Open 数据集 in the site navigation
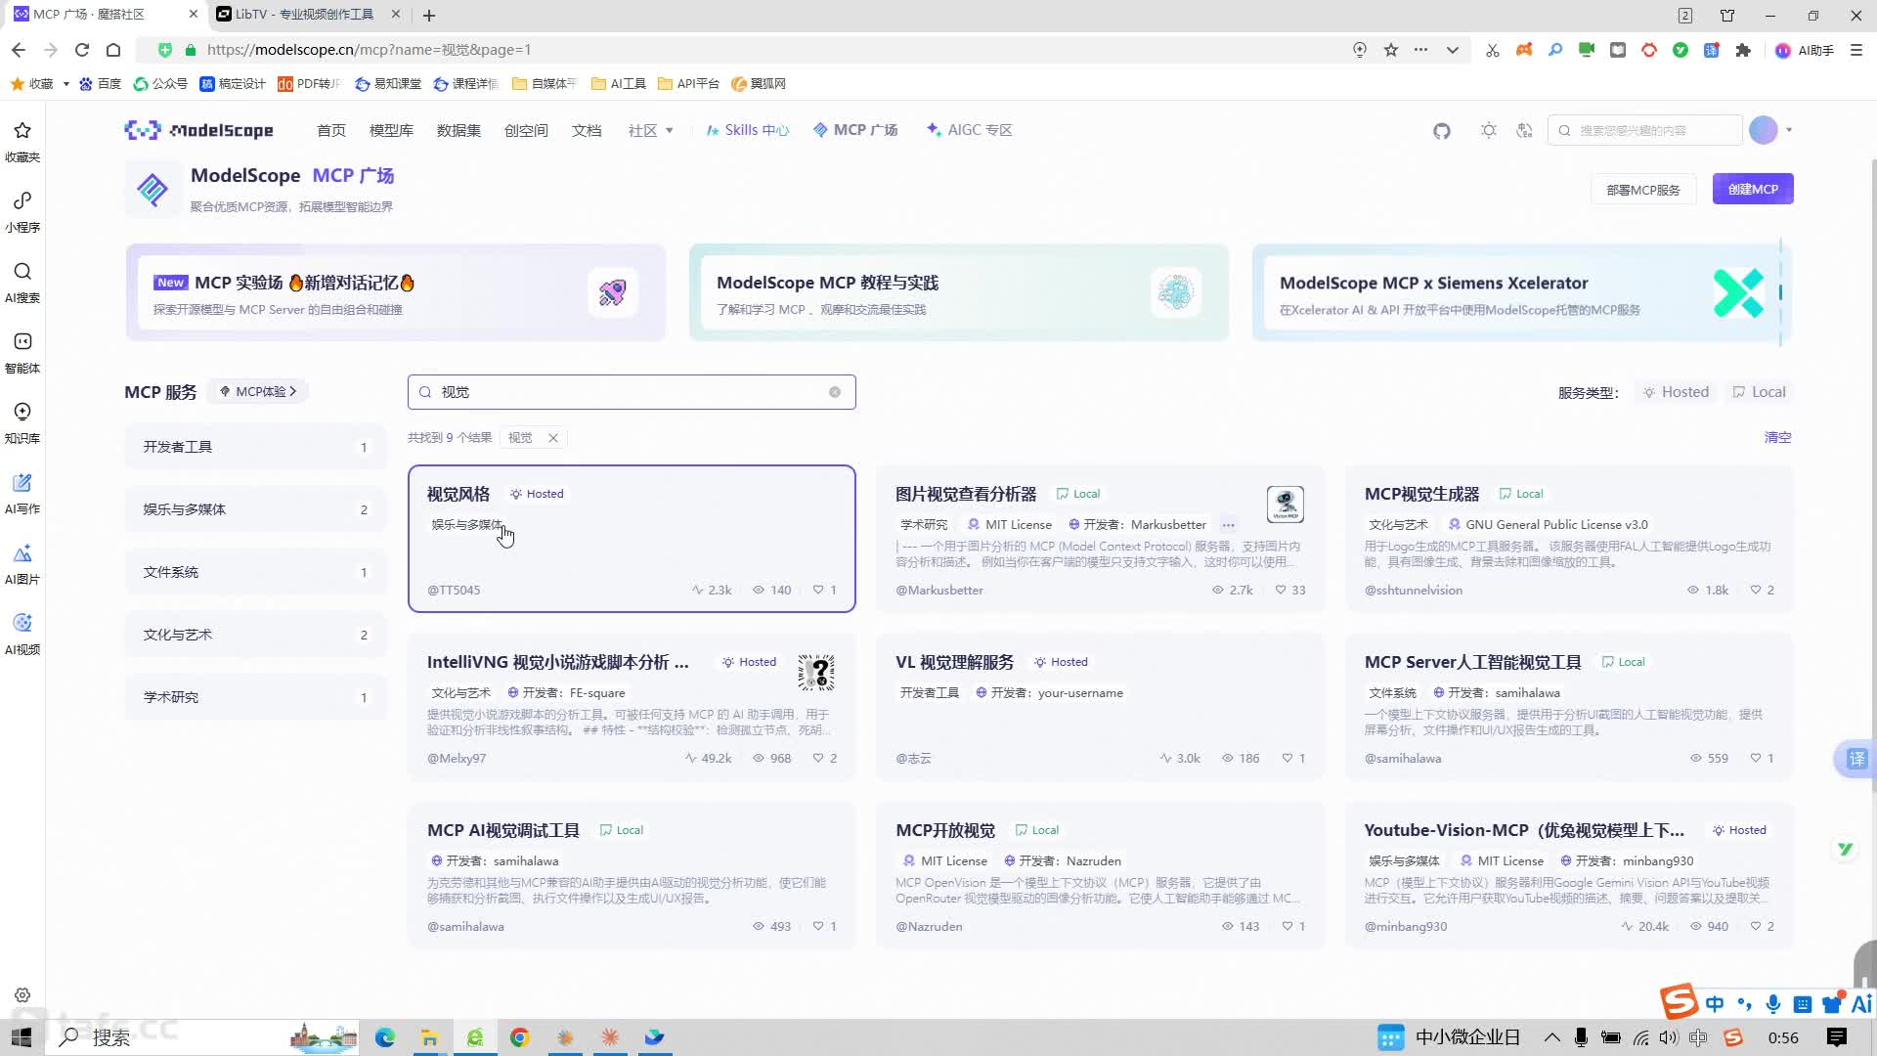1877x1056 pixels. click(458, 130)
